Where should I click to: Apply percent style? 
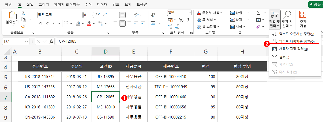[x=181, y=20]
